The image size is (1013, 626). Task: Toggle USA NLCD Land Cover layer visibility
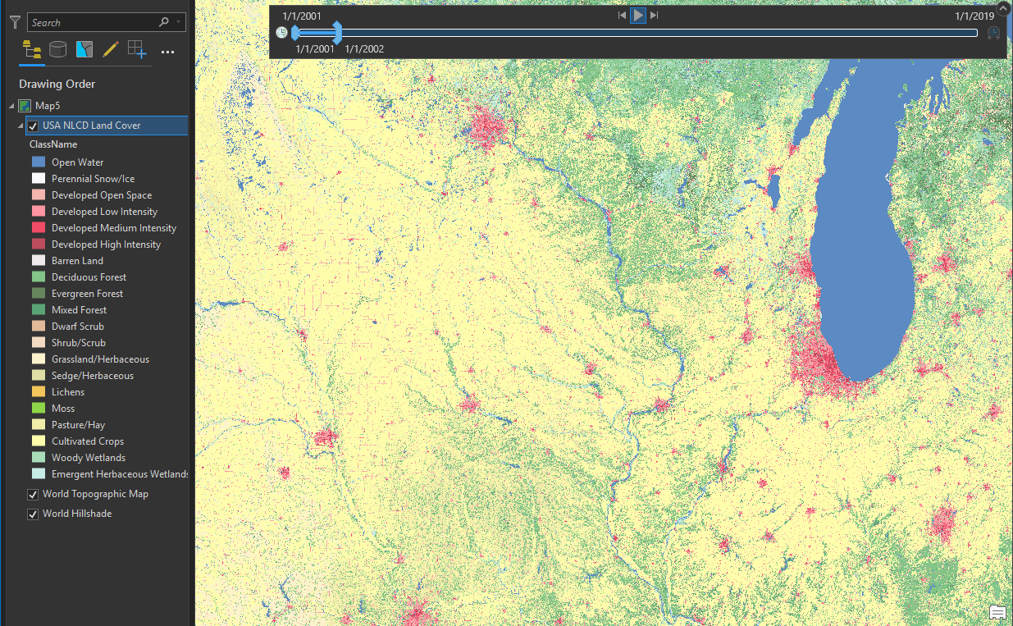(33, 126)
